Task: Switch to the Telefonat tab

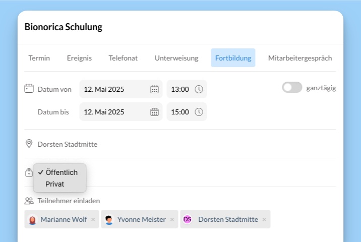Action: pyautogui.click(x=123, y=58)
